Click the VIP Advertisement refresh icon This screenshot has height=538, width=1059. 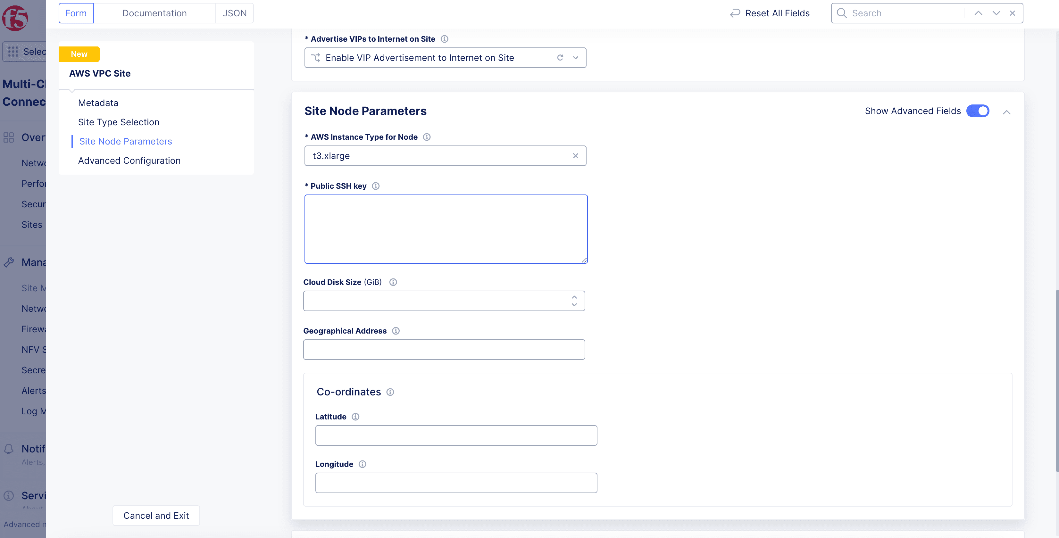[561, 58]
